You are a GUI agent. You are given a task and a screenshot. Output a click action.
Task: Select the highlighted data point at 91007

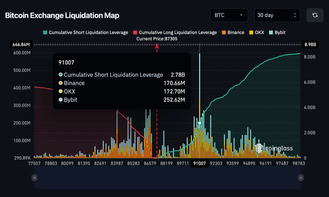tap(200, 123)
